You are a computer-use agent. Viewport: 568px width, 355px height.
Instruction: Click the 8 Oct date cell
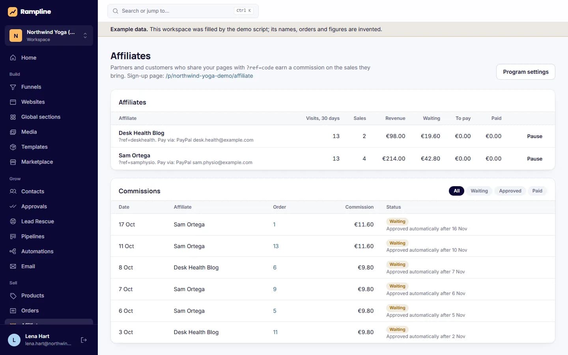126,267
